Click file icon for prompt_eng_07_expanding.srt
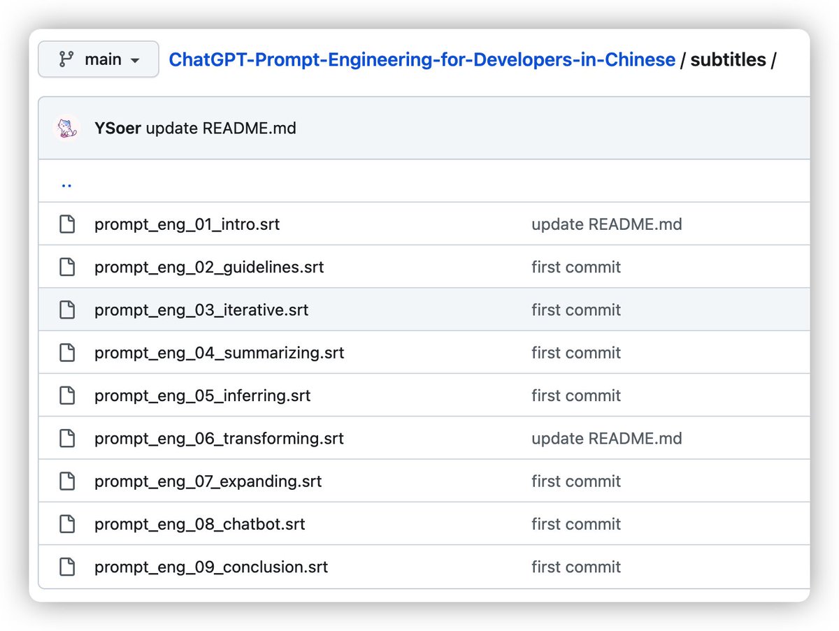 [67, 481]
